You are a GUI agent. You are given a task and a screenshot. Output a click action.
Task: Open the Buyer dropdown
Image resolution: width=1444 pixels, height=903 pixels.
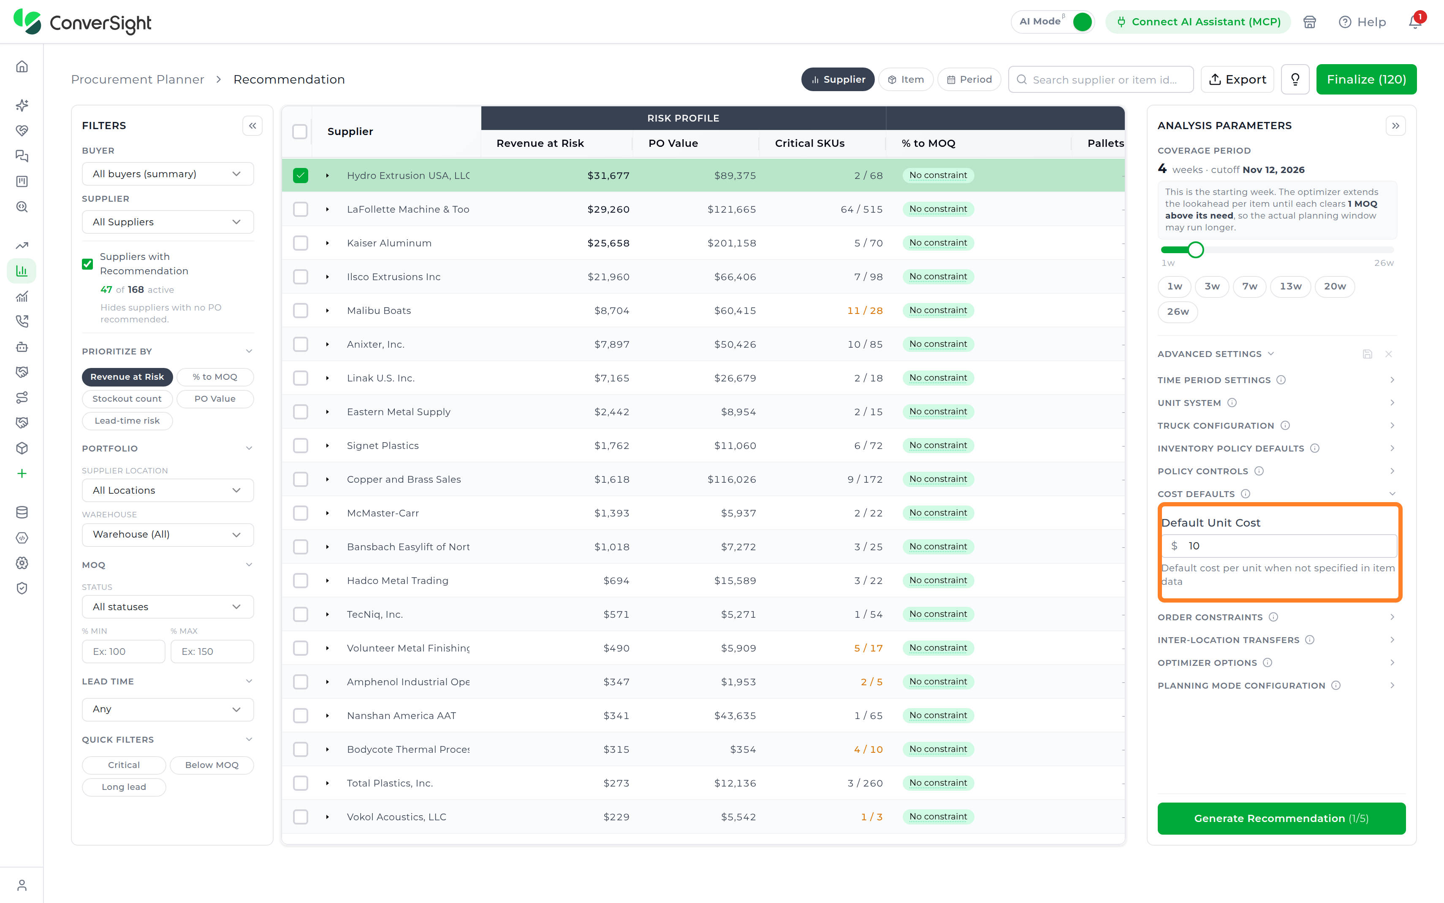(x=168, y=174)
